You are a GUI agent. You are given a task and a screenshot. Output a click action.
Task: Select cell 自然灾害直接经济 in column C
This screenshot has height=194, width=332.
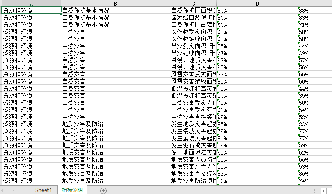(x=193, y=117)
